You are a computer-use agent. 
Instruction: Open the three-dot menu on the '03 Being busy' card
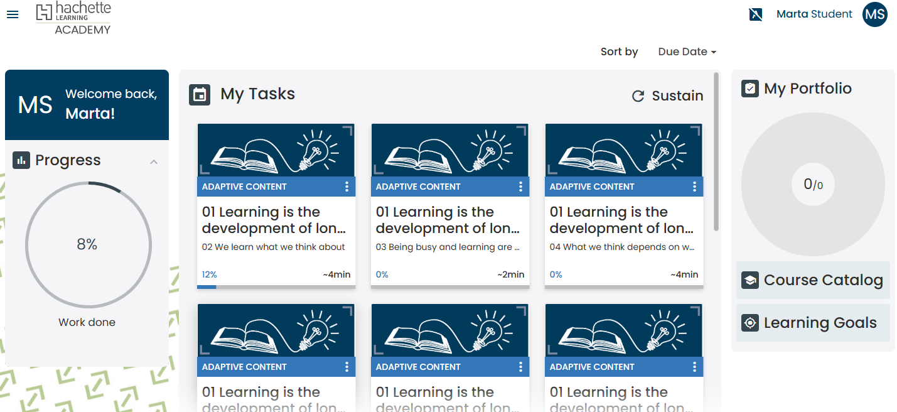point(520,187)
